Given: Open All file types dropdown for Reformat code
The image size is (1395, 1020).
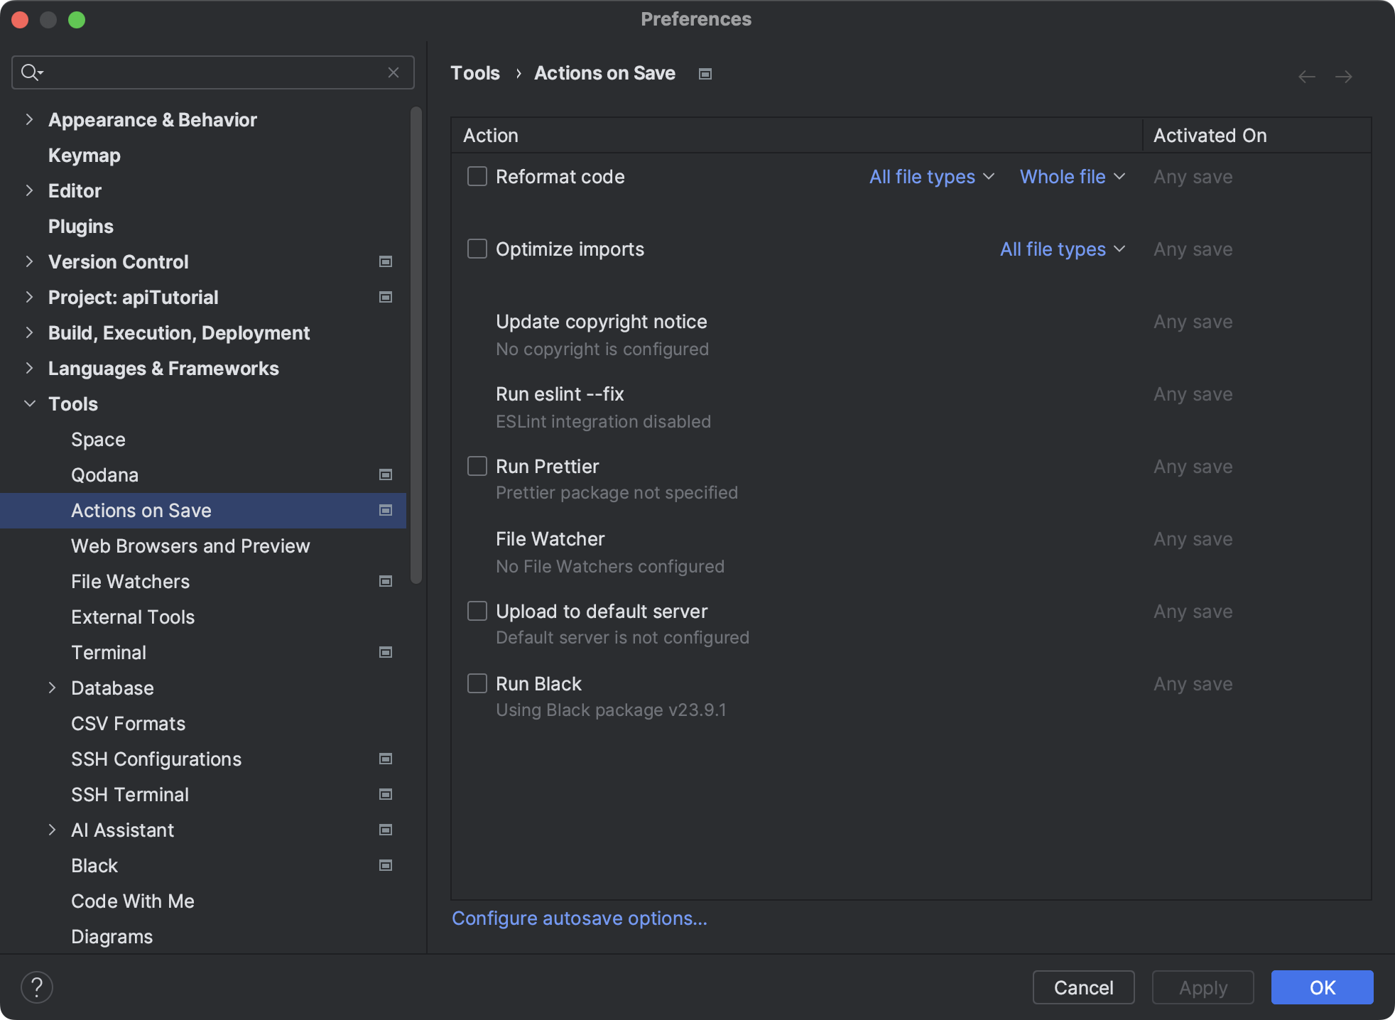Looking at the screenshot, I should 930,176.
